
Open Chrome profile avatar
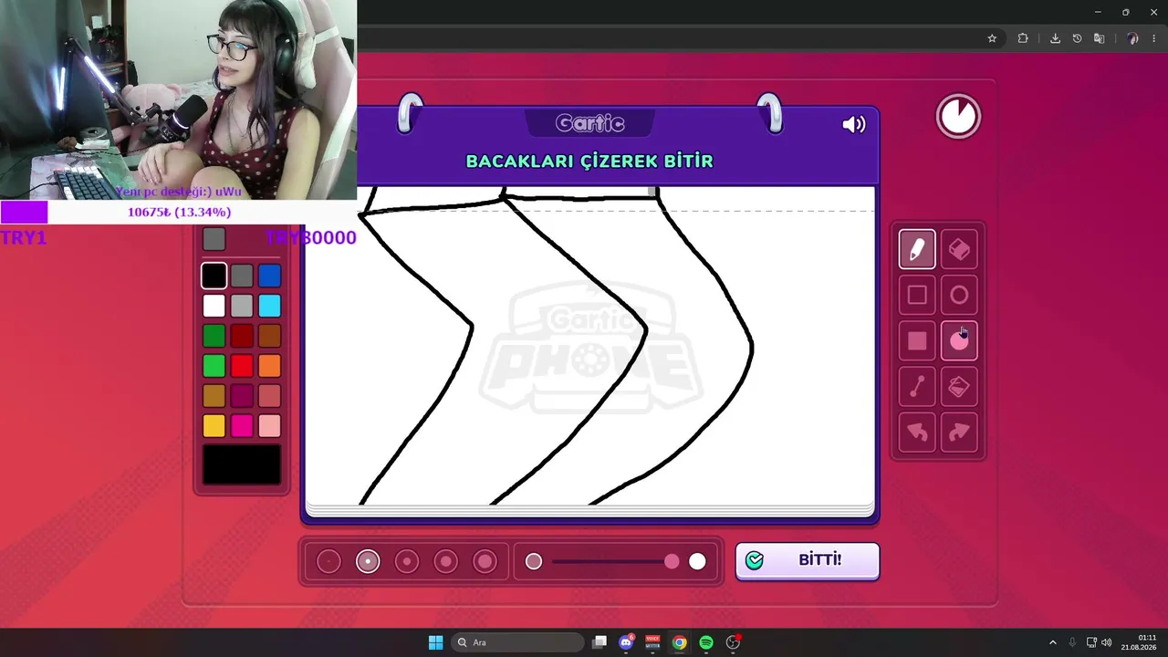(x=1132, y=38)
